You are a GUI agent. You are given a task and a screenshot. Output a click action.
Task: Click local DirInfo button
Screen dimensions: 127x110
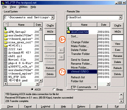[50, 74]
